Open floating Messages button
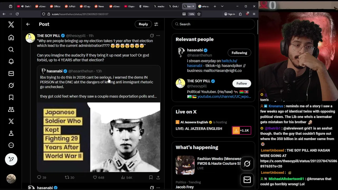The width and height of the screenshot is (338, 190). coord(247,180)
